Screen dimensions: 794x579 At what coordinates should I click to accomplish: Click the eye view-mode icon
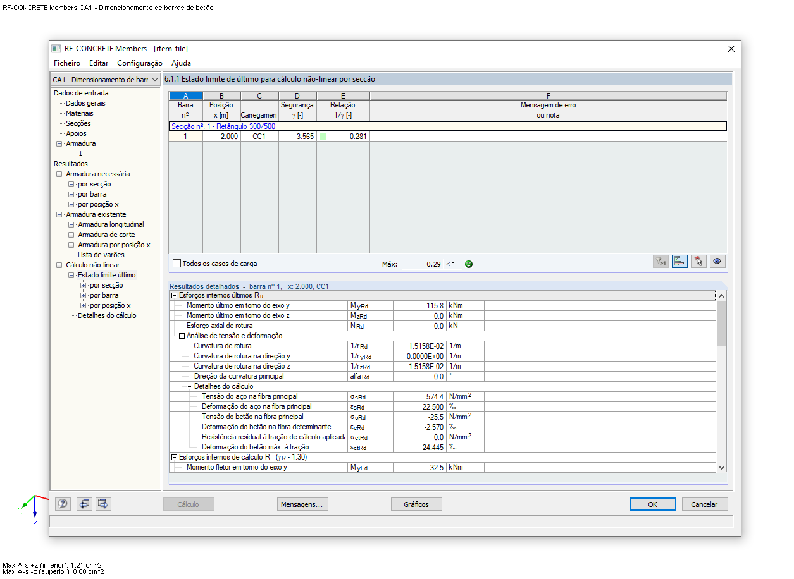717,262
